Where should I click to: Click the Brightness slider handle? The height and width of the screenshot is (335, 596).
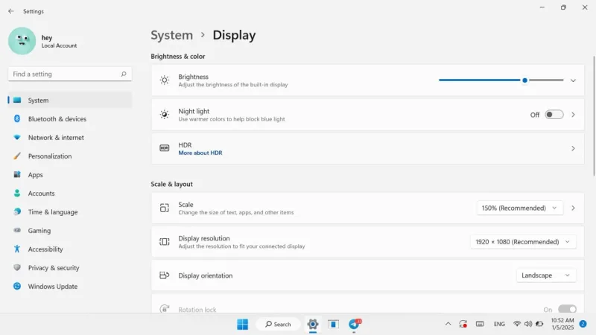coord(524,80)
